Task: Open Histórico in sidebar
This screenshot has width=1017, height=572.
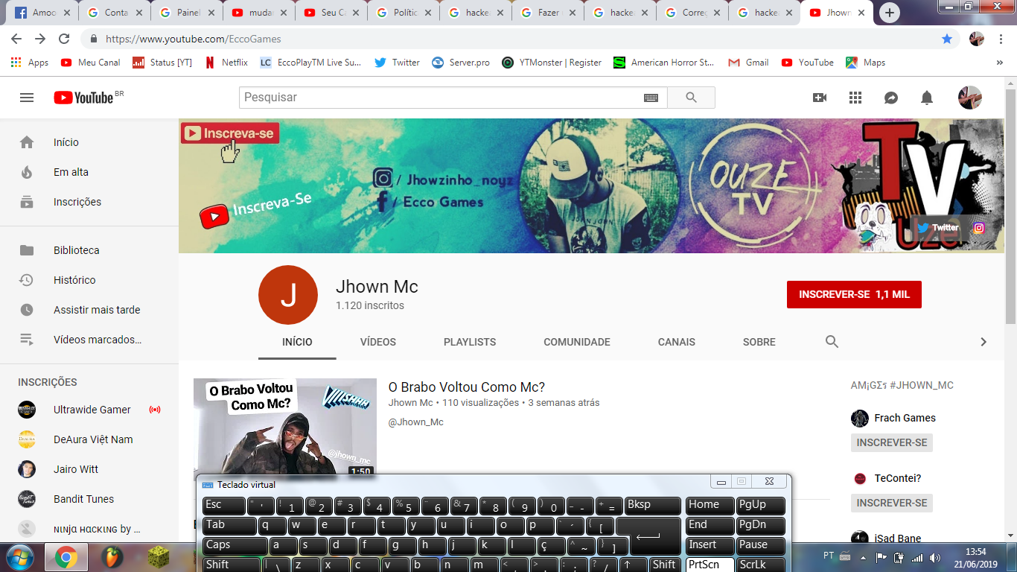Action: [x=89, y=280]
